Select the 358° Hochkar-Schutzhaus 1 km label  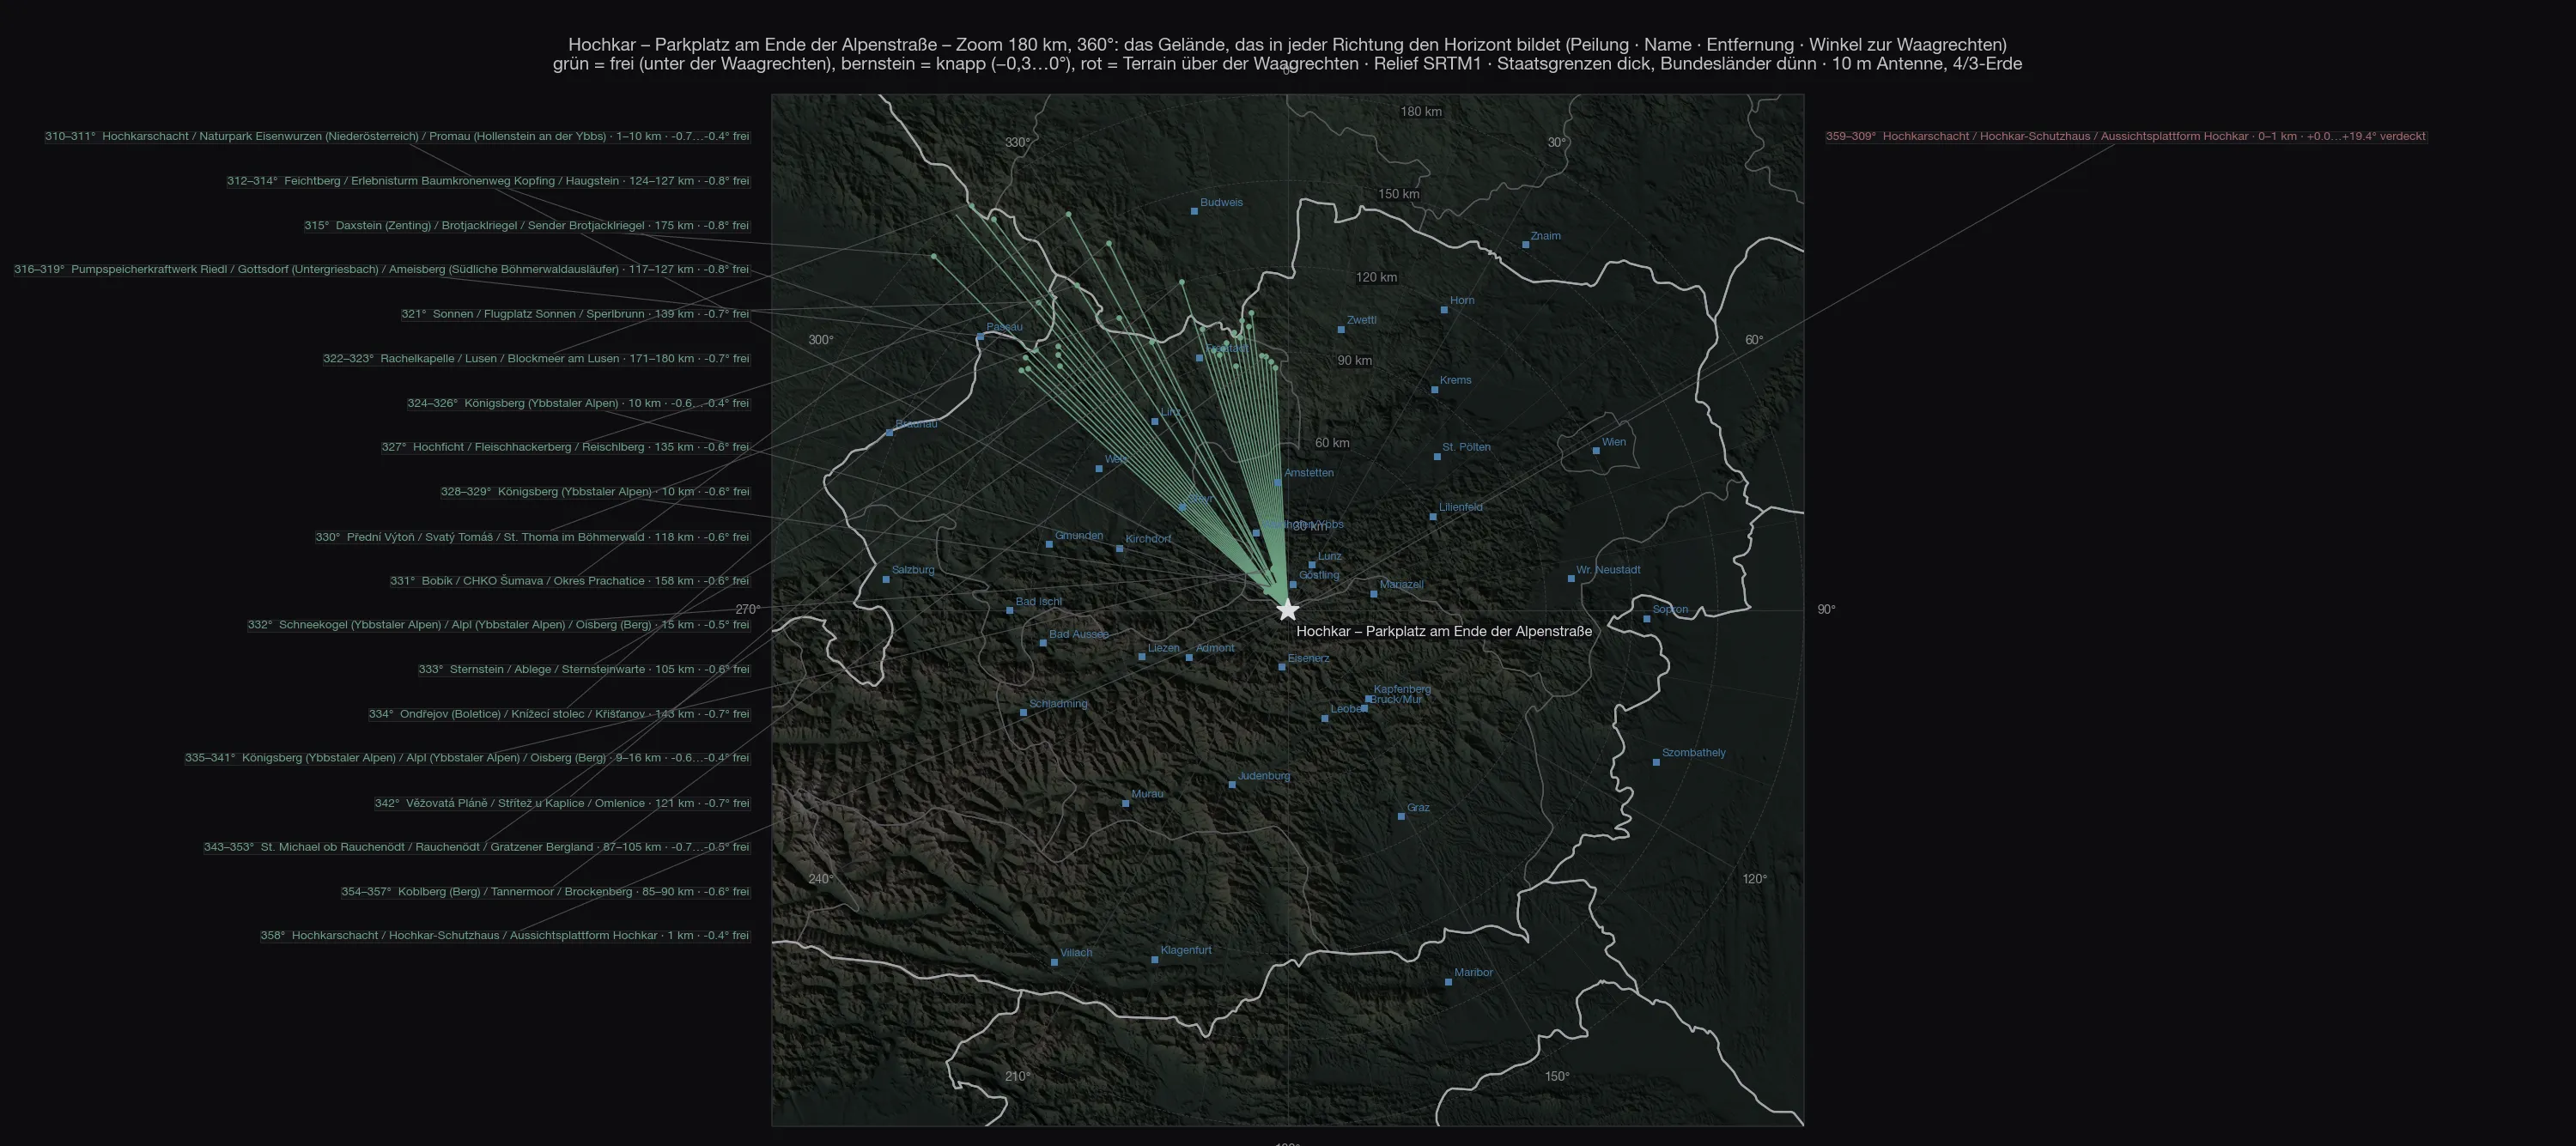click(x=505, y=936)
